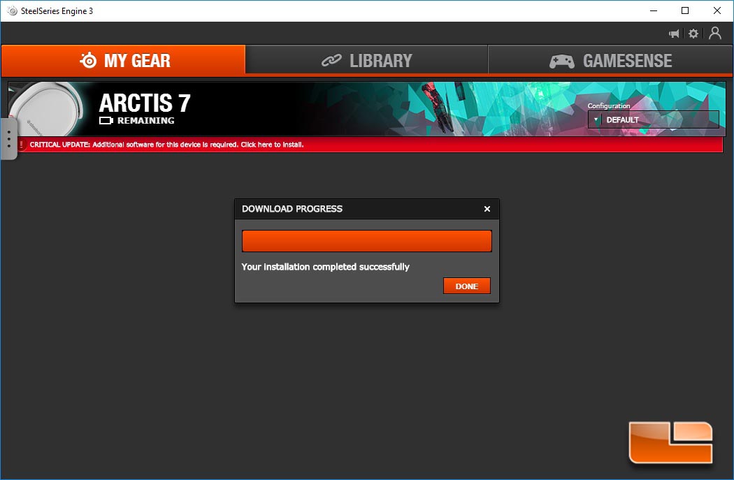Viewport: 734px width, 480px height.
Task: Maximize the SteelSeries Engine window
Action: [x=685, y=10]
